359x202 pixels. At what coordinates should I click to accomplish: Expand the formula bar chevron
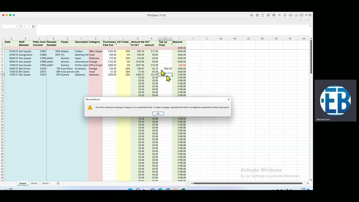[310, 26]
